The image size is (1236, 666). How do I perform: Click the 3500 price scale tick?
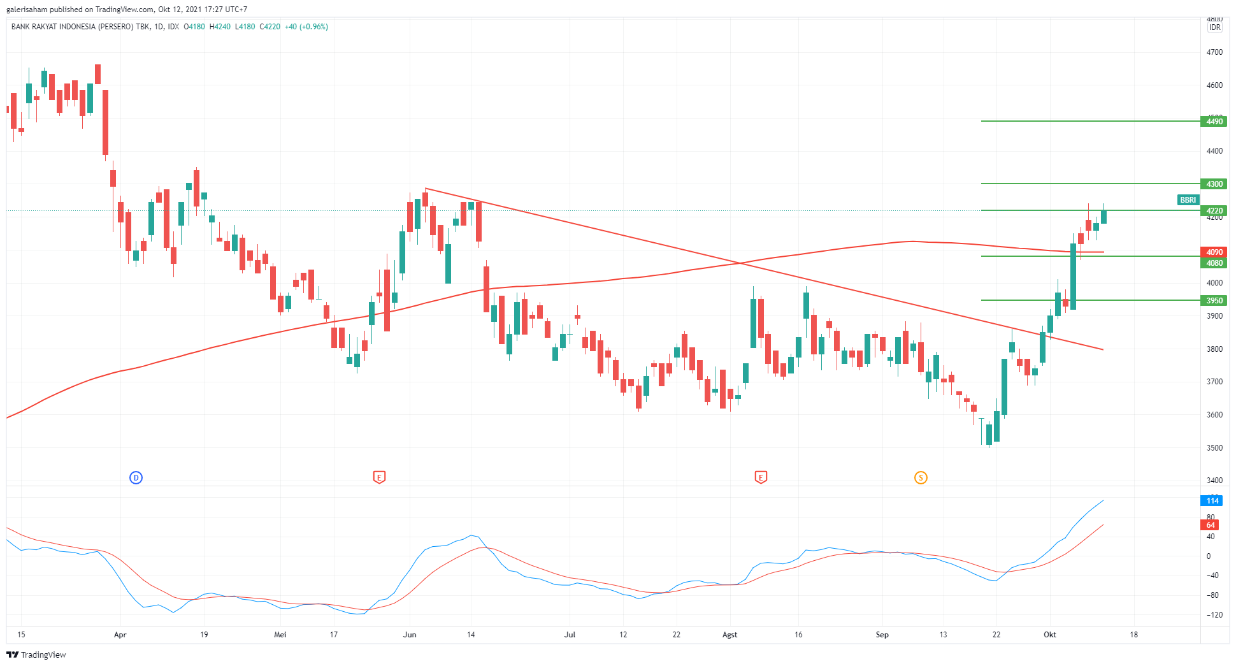coord(1214,448)
